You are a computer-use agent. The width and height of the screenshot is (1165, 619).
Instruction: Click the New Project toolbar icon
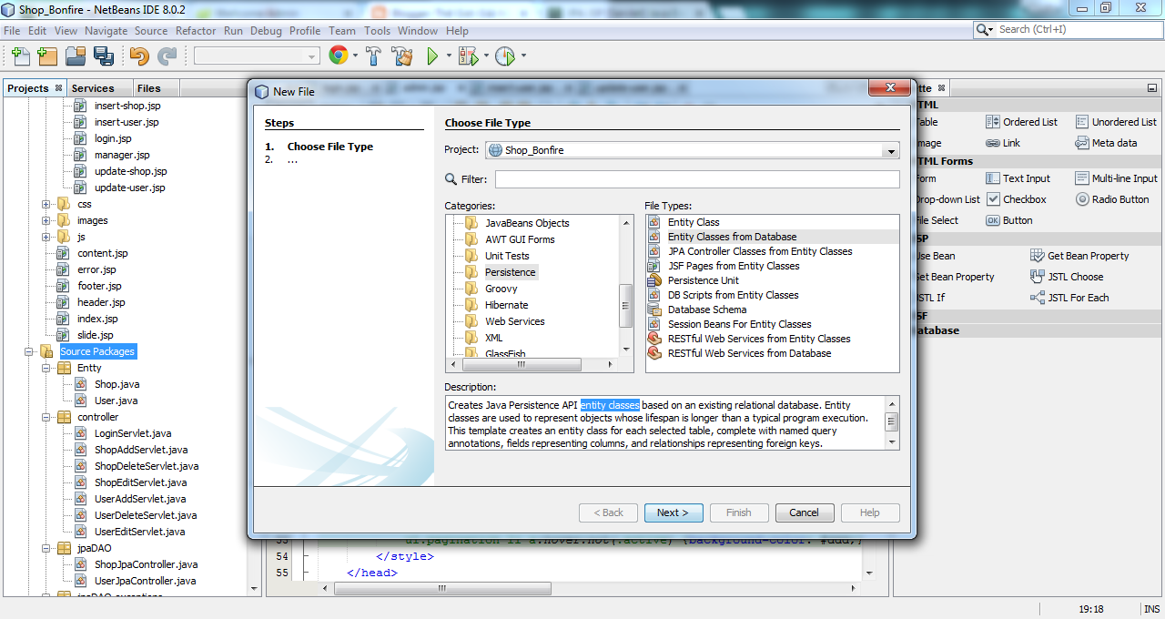pyautogui.click(x=46, y=56)
